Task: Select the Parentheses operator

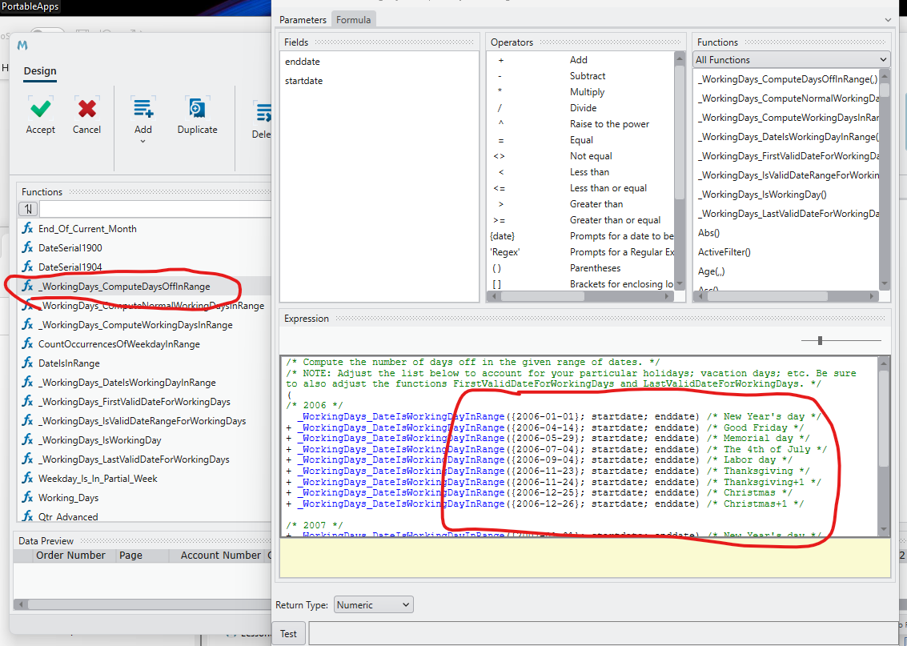Action: click(x=580, y=268)
